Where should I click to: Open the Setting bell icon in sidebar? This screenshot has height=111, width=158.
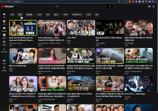tap(4, 67)
